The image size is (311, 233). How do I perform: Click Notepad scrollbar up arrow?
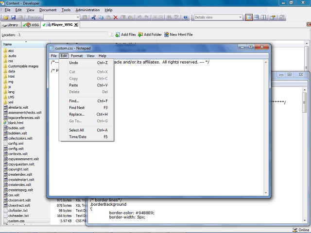tap(266, 62)
